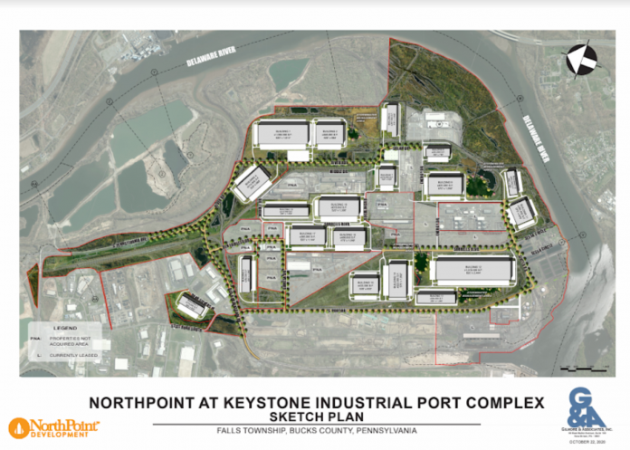Click the NorthPoint Development sunburst logo
This screenshot has width=630, height=450.
(19, 427)
